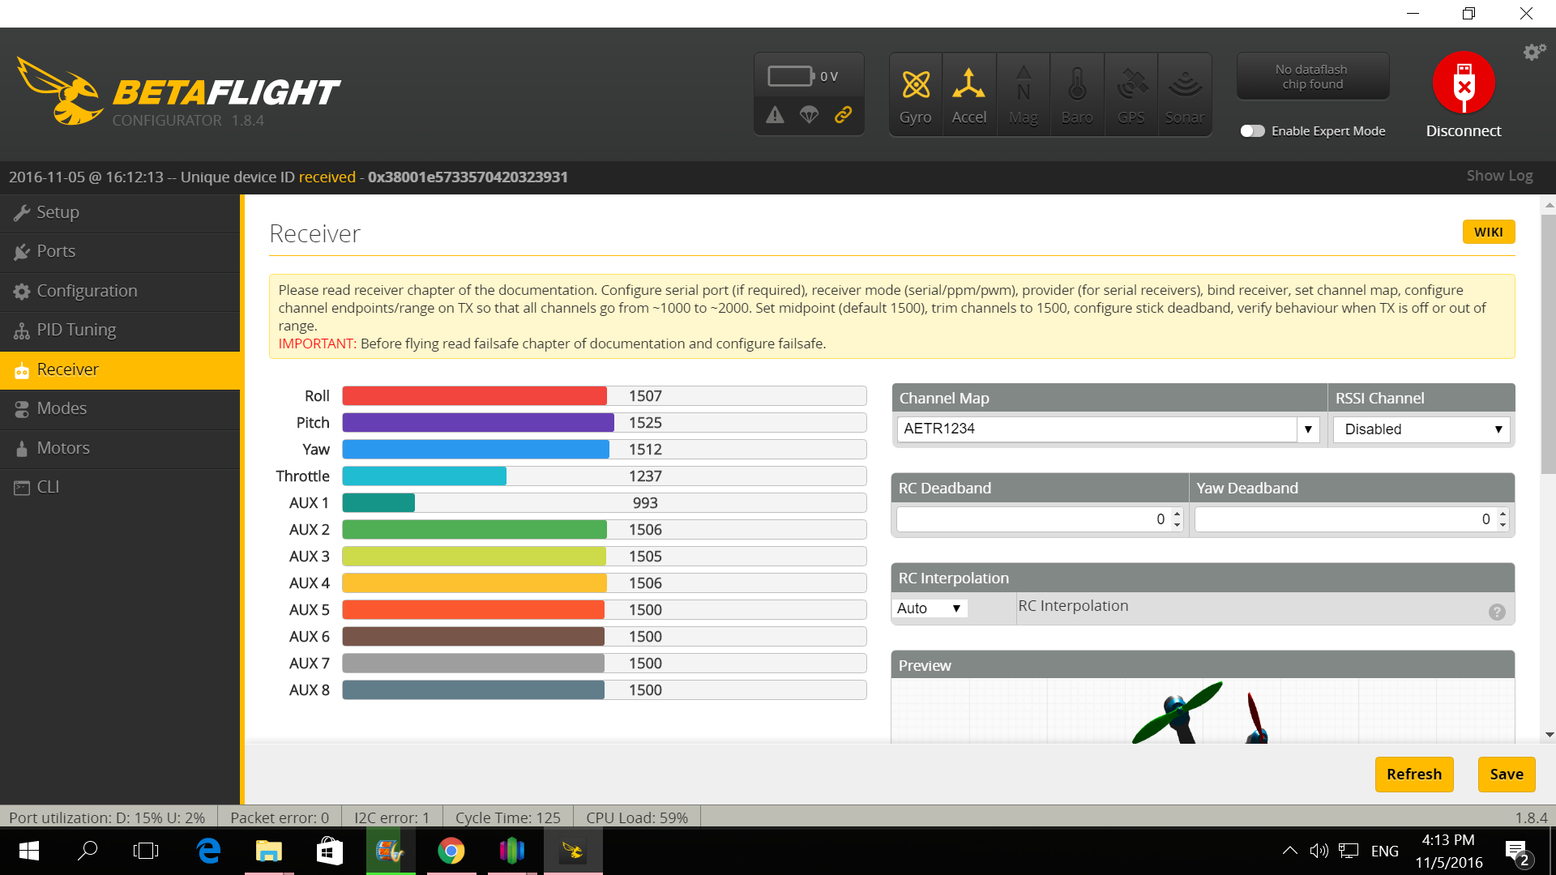The height and width of the screenshot is (875, 1556).
Task: Click the Disconnect button
Action: 1463,83
